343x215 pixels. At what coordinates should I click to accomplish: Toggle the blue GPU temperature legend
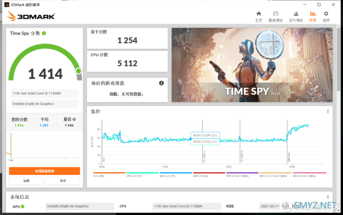pyautogui.click(x=176, y=175)
